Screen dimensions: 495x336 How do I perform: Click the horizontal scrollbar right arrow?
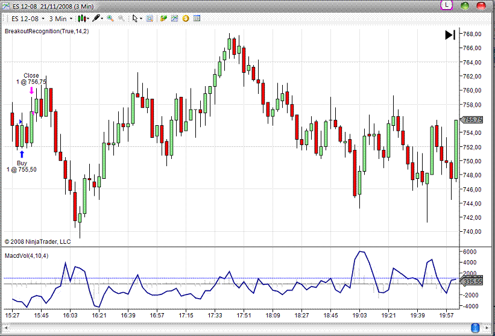coord(487,328)
